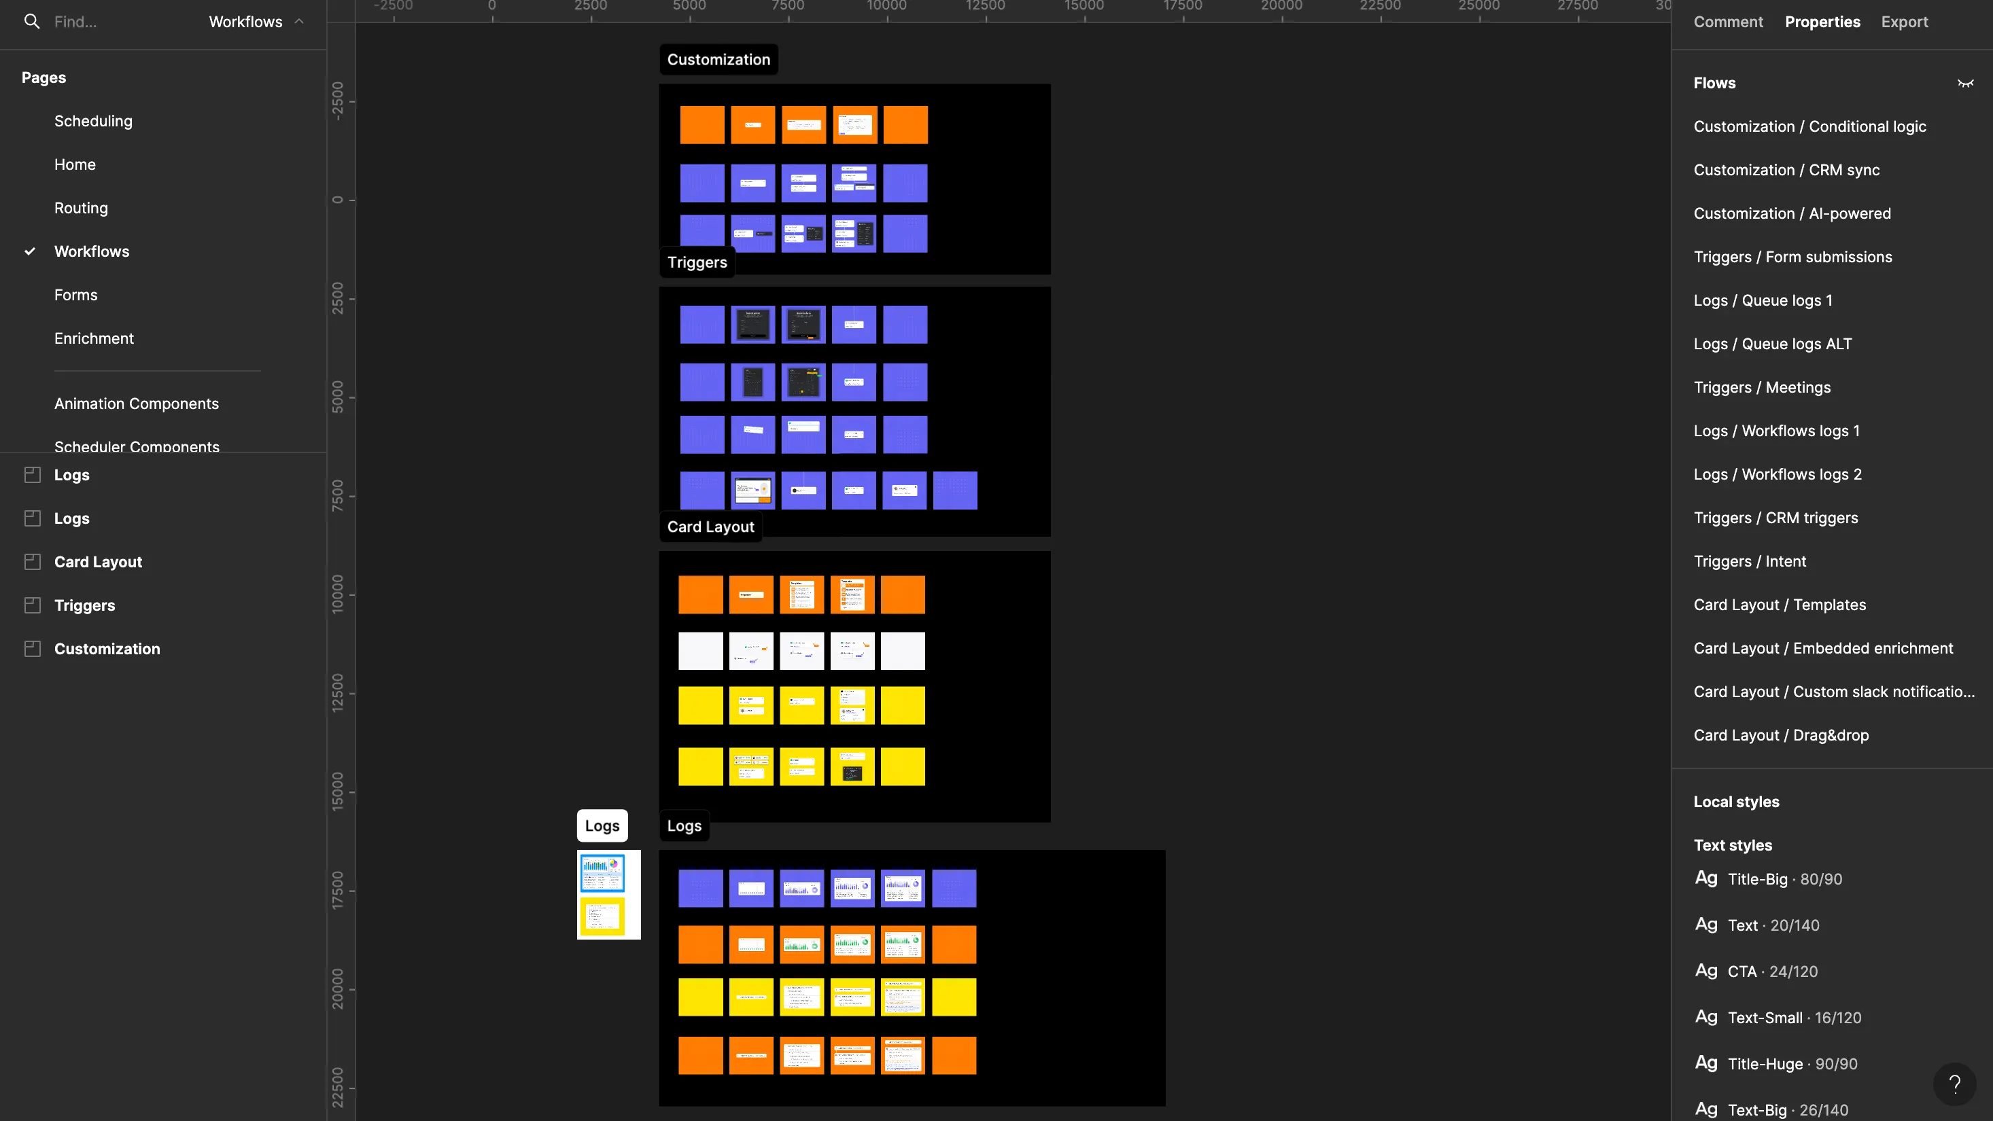Open the help question mark button
This screenshot has width=1993, height=1121.
coord(1954,1084)
